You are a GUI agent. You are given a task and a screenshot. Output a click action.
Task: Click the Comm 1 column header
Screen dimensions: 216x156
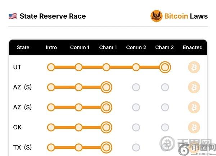[x=80, y=47]
